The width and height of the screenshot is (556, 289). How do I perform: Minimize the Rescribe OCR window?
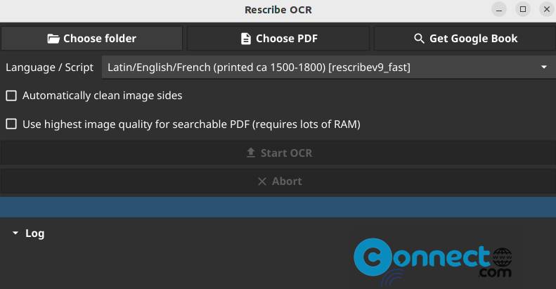(x=499, y=10)
